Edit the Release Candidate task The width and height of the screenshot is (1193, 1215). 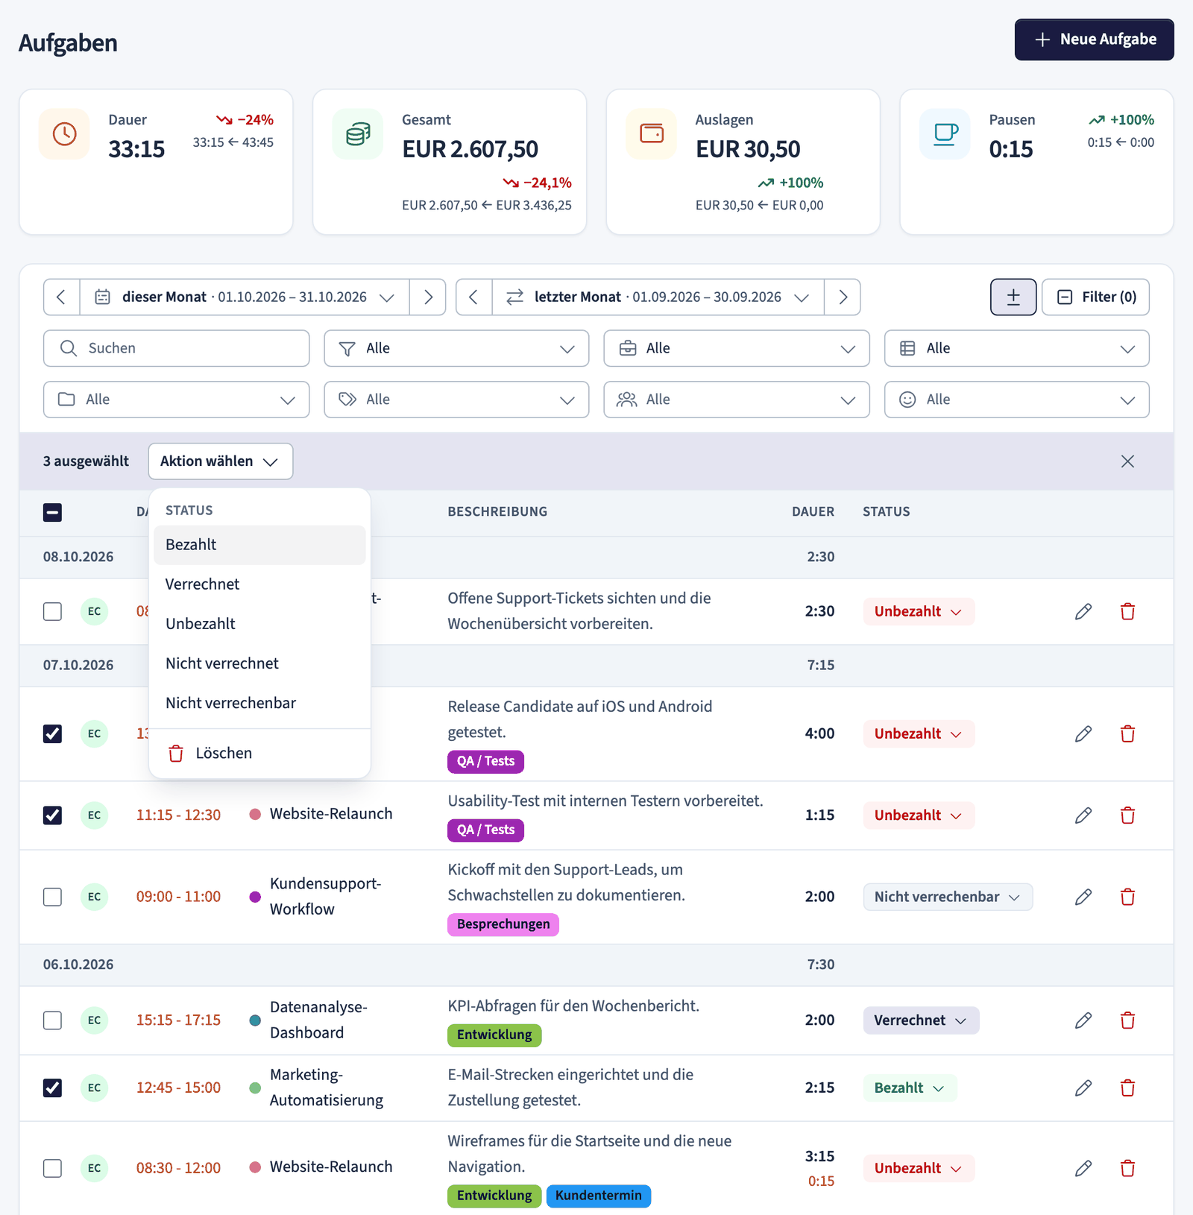click(x=1083, y=734)
